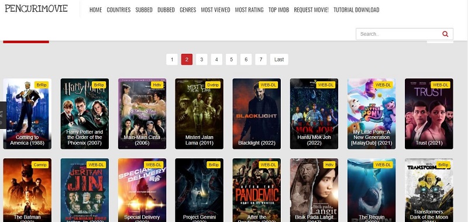
Task: Open Blacklight (2022) poster
Action: (257, 113)
